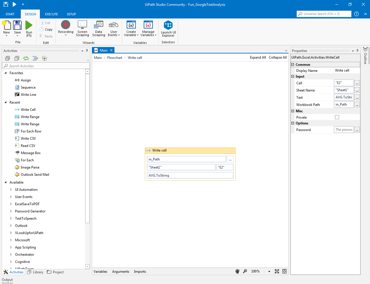Click Main in the breadcrumb
Image resolution: width=370 pixels, height=284 pixels.
[x=98, y=58]
